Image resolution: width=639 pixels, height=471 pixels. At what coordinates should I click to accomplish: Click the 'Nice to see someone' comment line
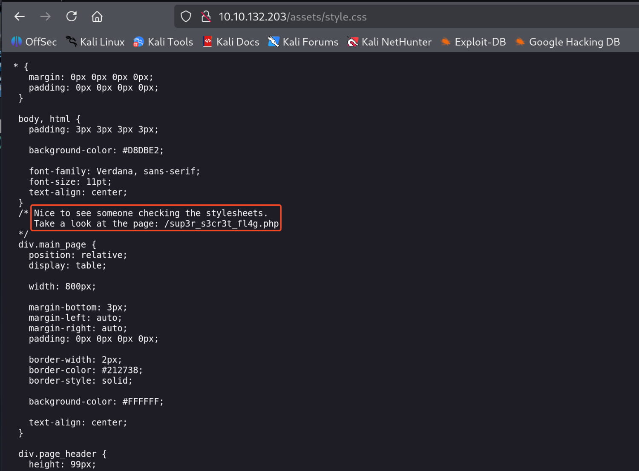[x=151, y=213]
